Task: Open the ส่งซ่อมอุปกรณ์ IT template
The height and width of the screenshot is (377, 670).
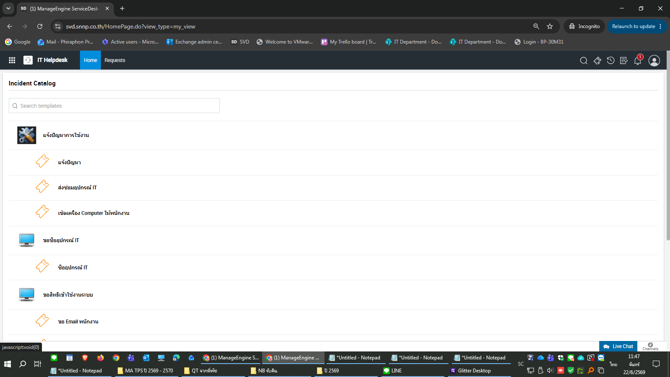Action: click(x=77, y=188)
